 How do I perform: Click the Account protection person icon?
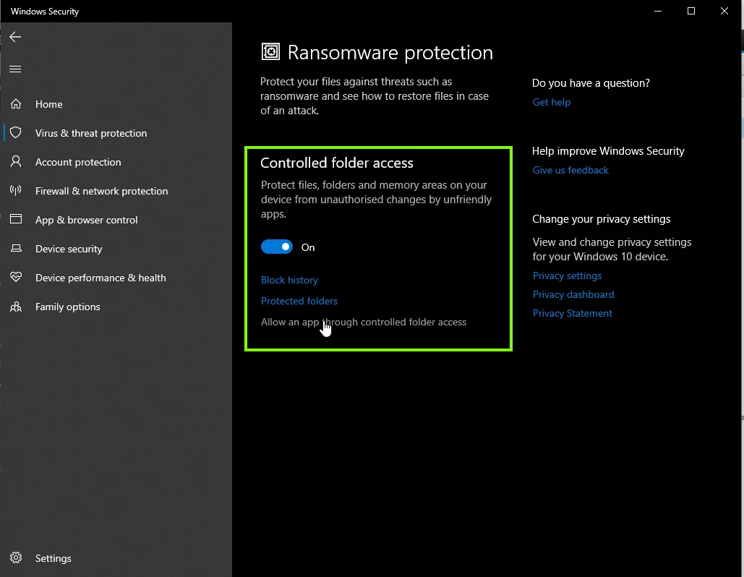click(16, 161)
